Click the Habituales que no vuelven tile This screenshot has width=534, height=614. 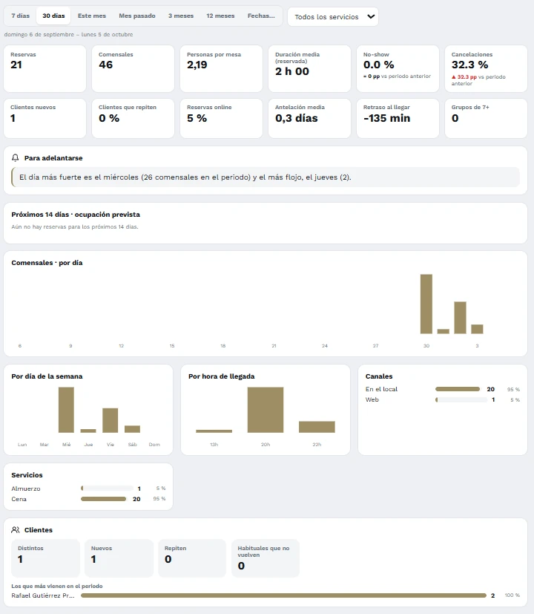click(266, 558)
